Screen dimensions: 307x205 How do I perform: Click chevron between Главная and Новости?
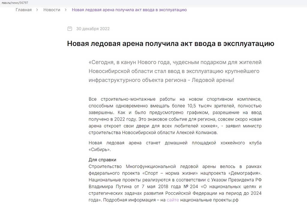pos(37,10)
